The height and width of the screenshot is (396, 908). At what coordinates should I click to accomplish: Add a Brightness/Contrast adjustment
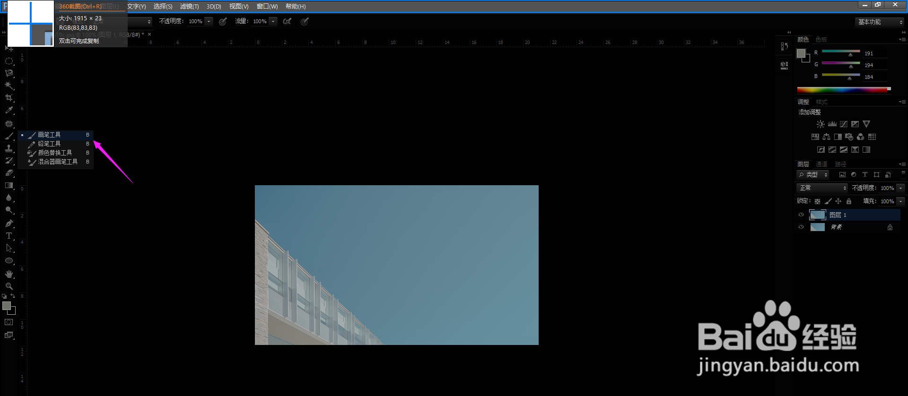(821, 124)
